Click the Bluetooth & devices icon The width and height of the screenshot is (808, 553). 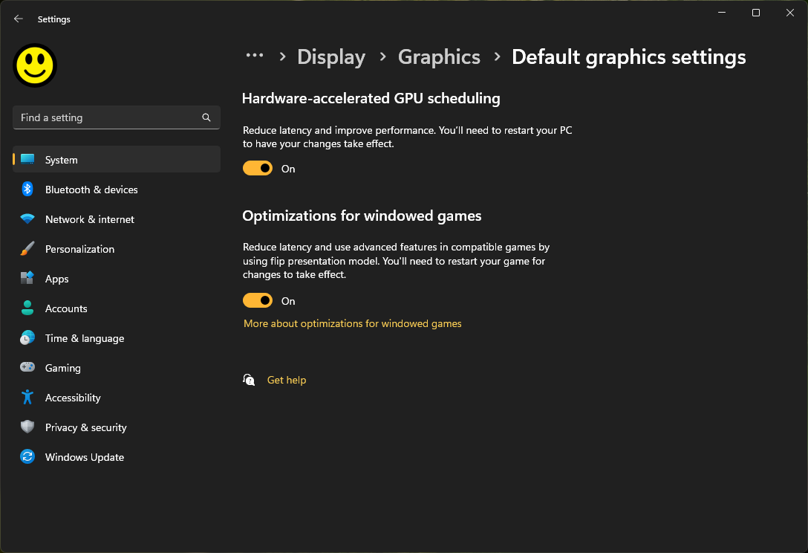pos(27,190)
